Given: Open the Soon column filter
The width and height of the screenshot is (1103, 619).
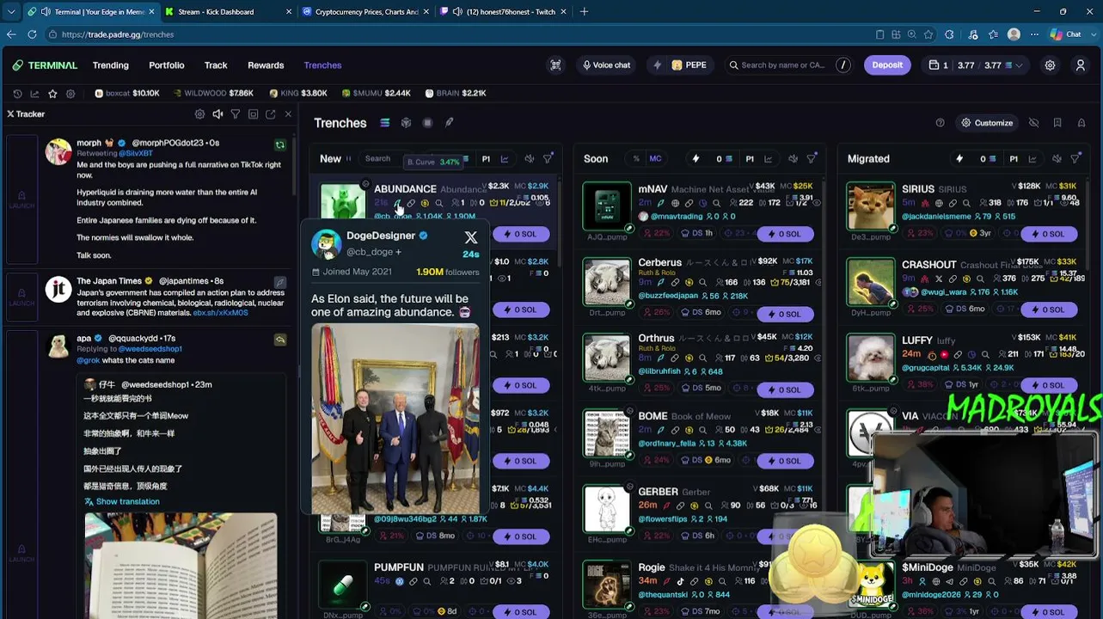Looking at the screenshot, I should pos(811,159).
